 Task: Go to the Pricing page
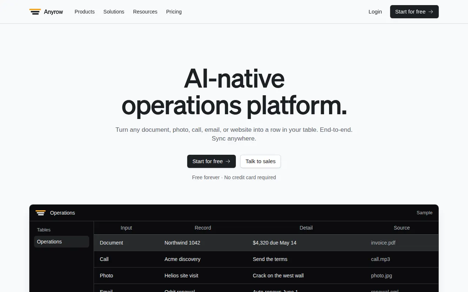coord(174,12)
